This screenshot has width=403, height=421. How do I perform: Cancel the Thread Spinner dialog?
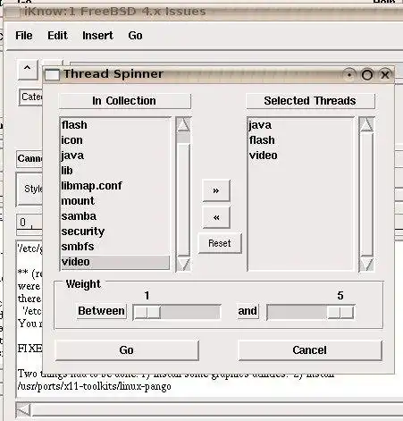pos(310,350)
